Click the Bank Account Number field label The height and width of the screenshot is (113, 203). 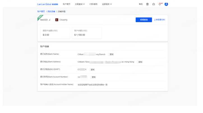tap(54, 77)
